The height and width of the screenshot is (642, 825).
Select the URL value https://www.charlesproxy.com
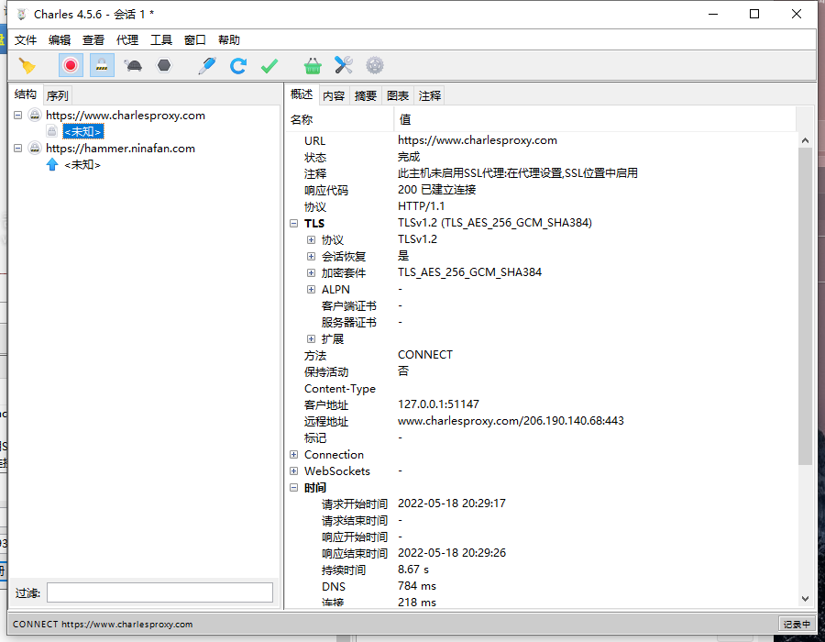pyautogui.click(x=478, y=140)
